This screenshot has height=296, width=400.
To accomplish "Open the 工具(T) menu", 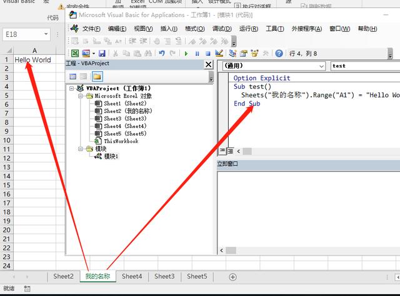I will pos(275,29).
